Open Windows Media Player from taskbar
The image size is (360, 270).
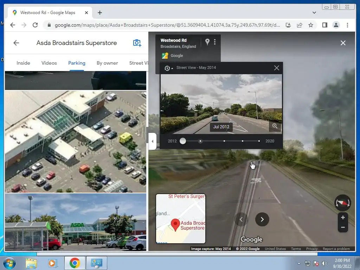(x=52, y=263)
